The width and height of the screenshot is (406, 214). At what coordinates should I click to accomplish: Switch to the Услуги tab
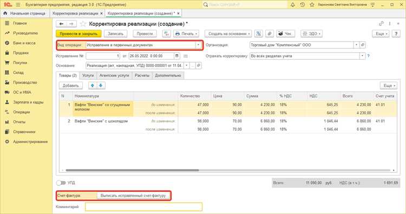pyautogui.click(x=88, y=75)
